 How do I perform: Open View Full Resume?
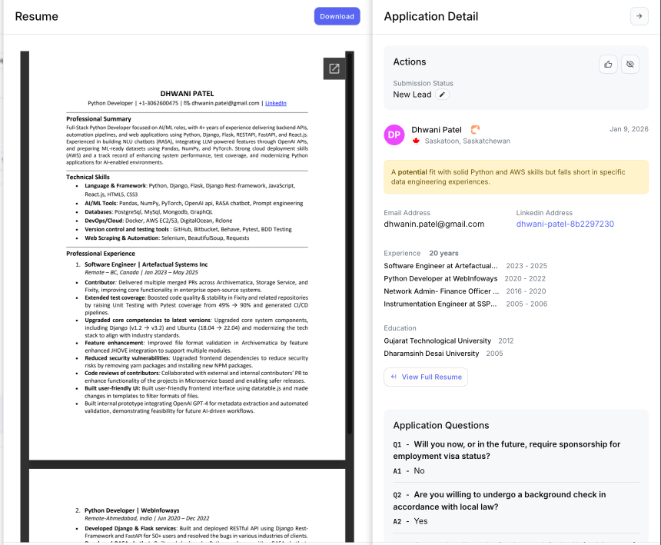(426, 377)
